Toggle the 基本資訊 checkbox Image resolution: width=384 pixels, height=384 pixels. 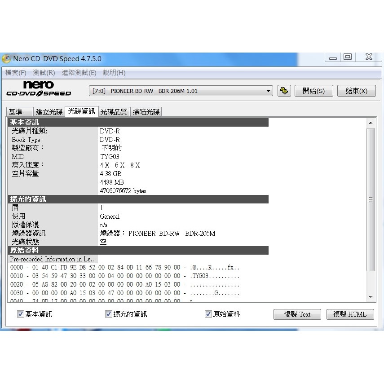coord(20,314)
